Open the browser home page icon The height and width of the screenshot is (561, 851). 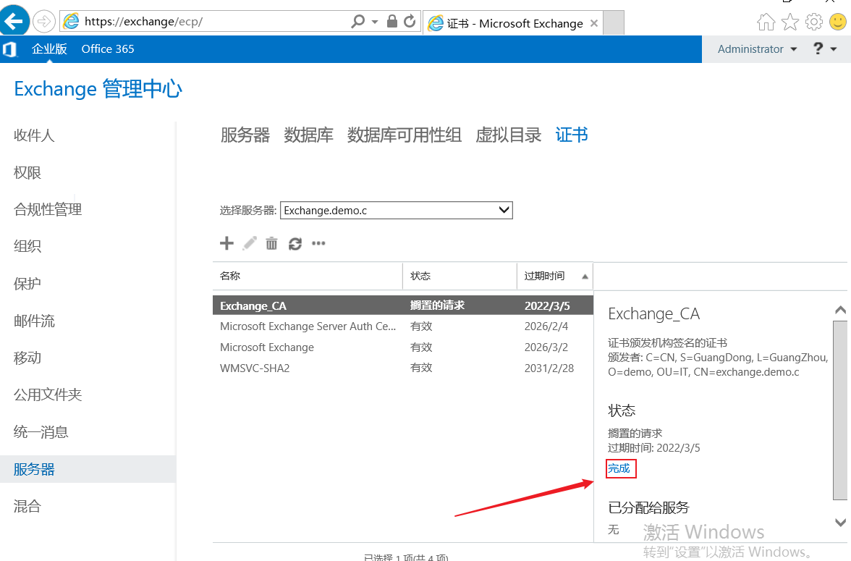pos(766,22)
